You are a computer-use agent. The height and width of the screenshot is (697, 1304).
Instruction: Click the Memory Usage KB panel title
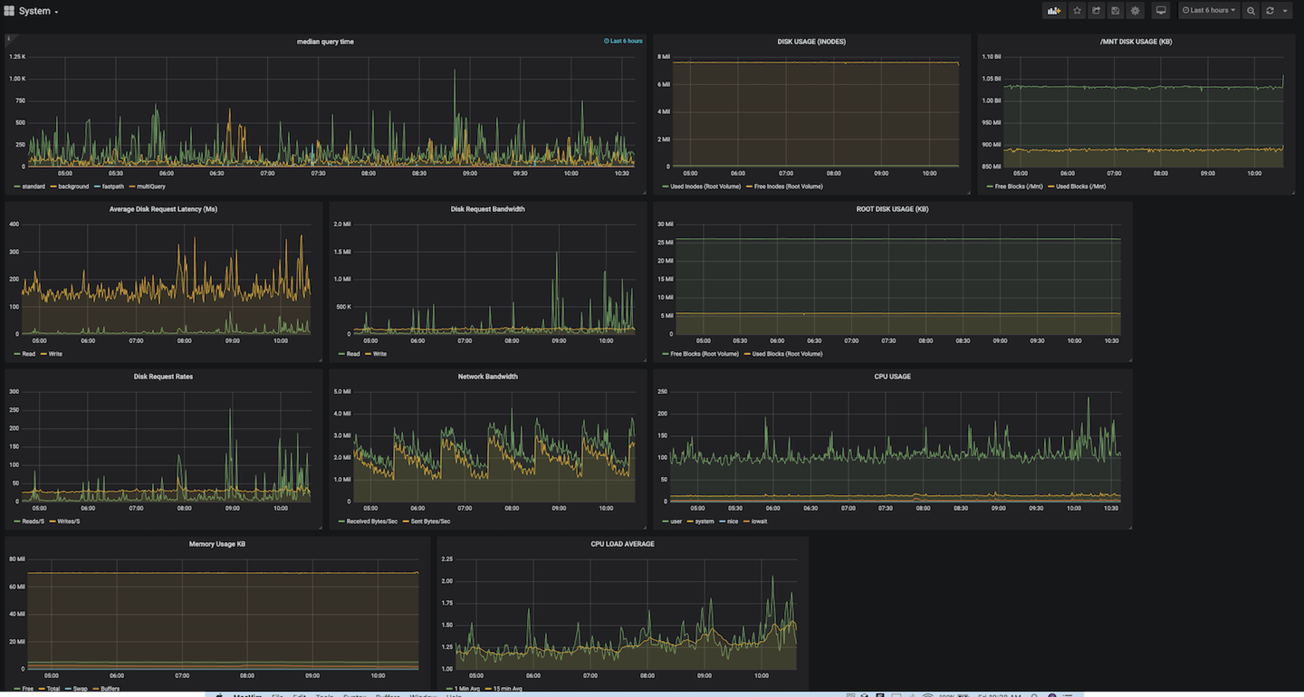pos(217,544)
